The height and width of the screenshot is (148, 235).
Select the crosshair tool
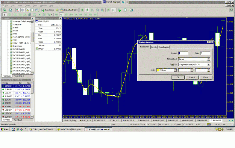pos(9,15)
